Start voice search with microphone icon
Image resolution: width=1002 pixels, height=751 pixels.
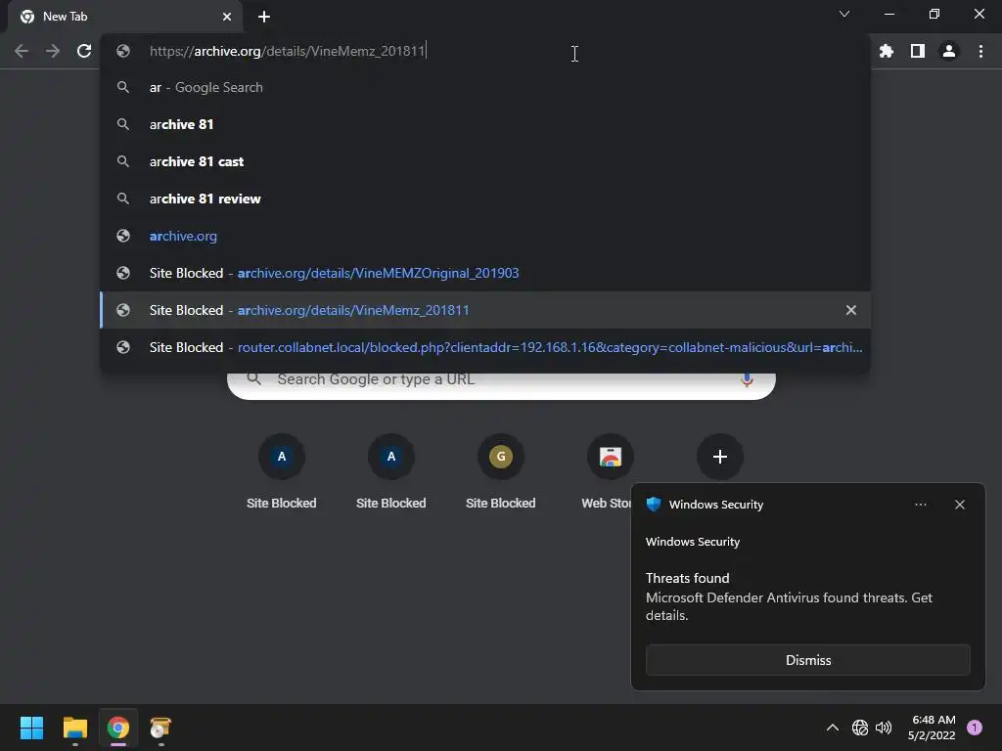tap(747, 380)
